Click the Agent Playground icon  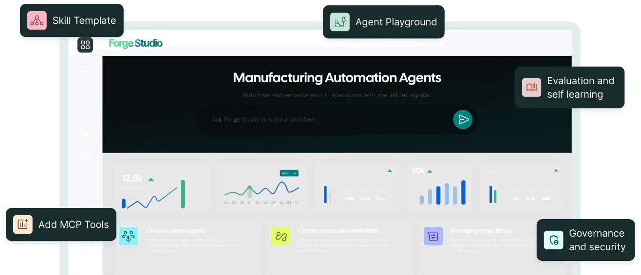(x=340, y=22)
